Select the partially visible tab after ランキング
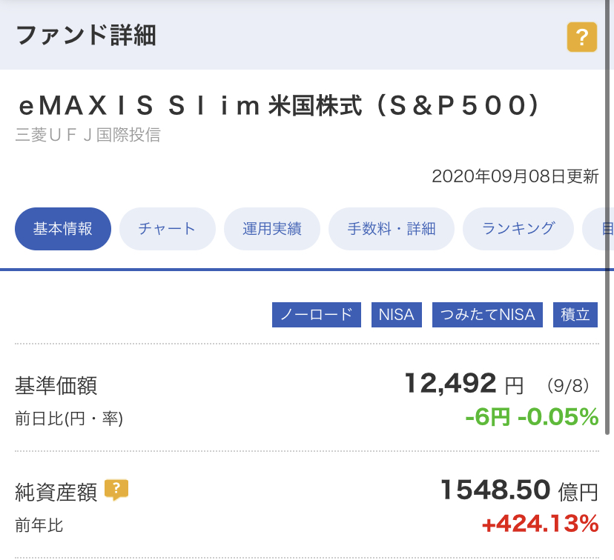The image size is (614, 560). tap(598, 229)
